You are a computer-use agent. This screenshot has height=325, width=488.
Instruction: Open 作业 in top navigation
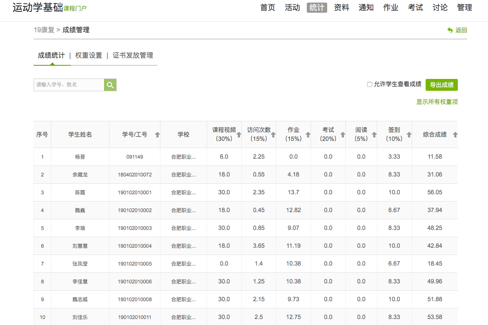pos(390,8)
